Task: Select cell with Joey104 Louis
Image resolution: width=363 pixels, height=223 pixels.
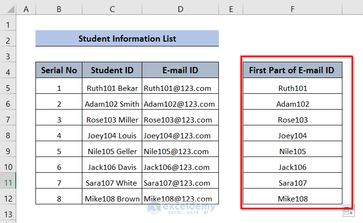Action: click(x=112, y=135)
